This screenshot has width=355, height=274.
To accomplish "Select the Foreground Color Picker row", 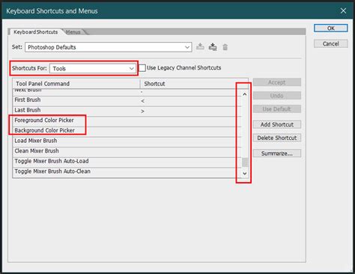I will tap(127, 121).
